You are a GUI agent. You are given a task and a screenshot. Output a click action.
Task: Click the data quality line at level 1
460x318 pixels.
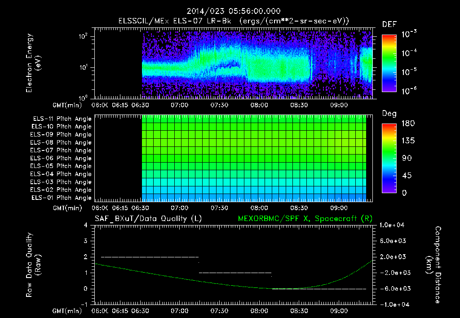(235, 273)
